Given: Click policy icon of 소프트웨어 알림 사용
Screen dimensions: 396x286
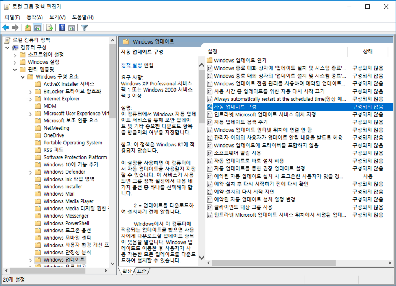Looking at the screenshot, I should pos(210,153).
